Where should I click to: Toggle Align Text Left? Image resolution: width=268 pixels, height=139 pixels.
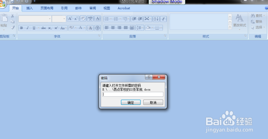[107, 28]
